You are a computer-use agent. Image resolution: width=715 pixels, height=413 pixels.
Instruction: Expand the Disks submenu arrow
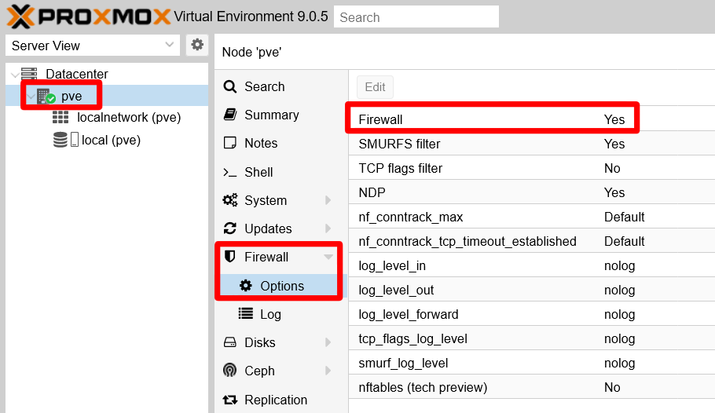click(328, 342)
